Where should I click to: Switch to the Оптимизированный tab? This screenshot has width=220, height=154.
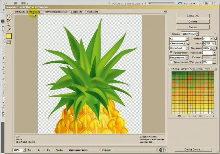click(56, 12)
